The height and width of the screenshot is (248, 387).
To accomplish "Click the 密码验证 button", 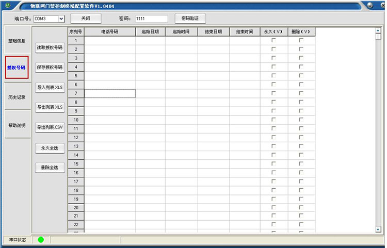I will pyautogui.click(x=190, y=19).
